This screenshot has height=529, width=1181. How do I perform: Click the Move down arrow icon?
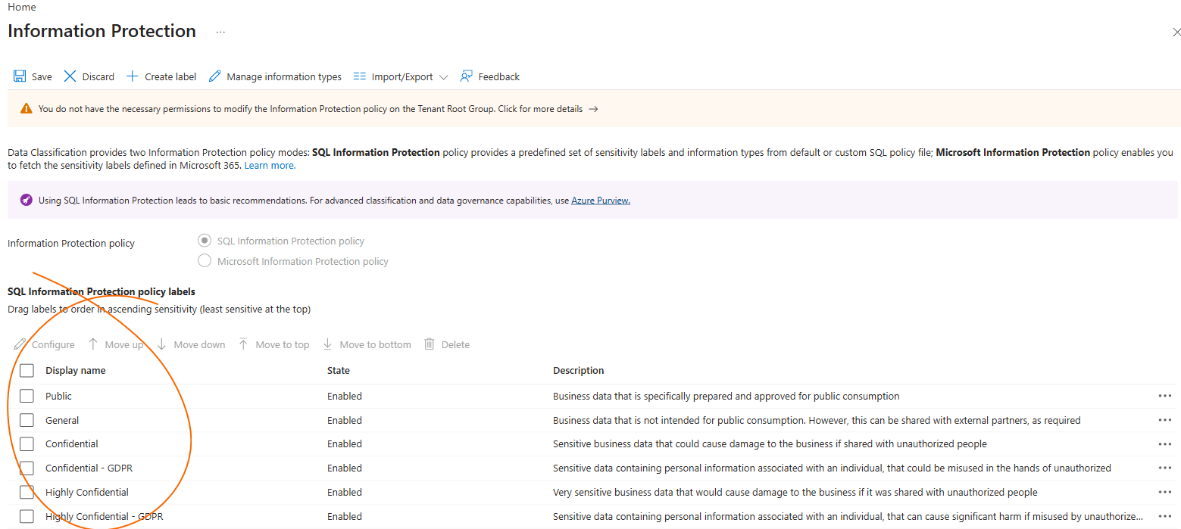[161, 344]
